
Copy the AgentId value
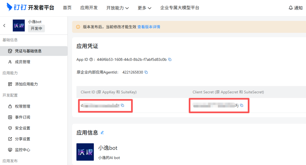(146, 72)
